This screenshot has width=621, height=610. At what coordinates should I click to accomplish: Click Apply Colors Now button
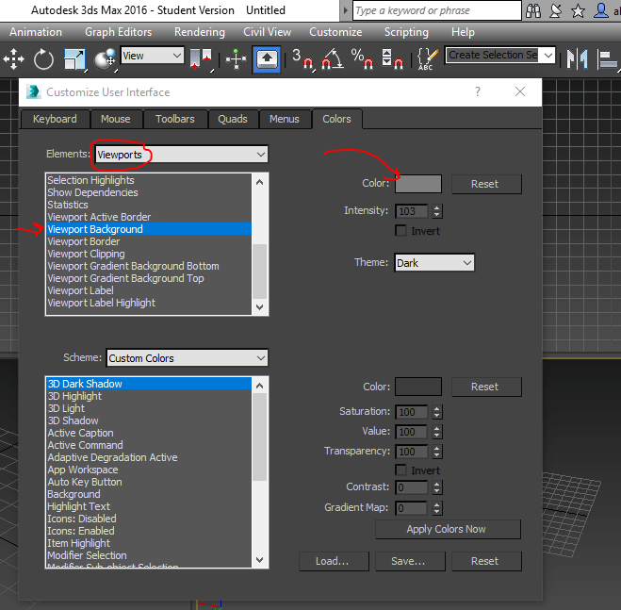(x=448, y=529)
